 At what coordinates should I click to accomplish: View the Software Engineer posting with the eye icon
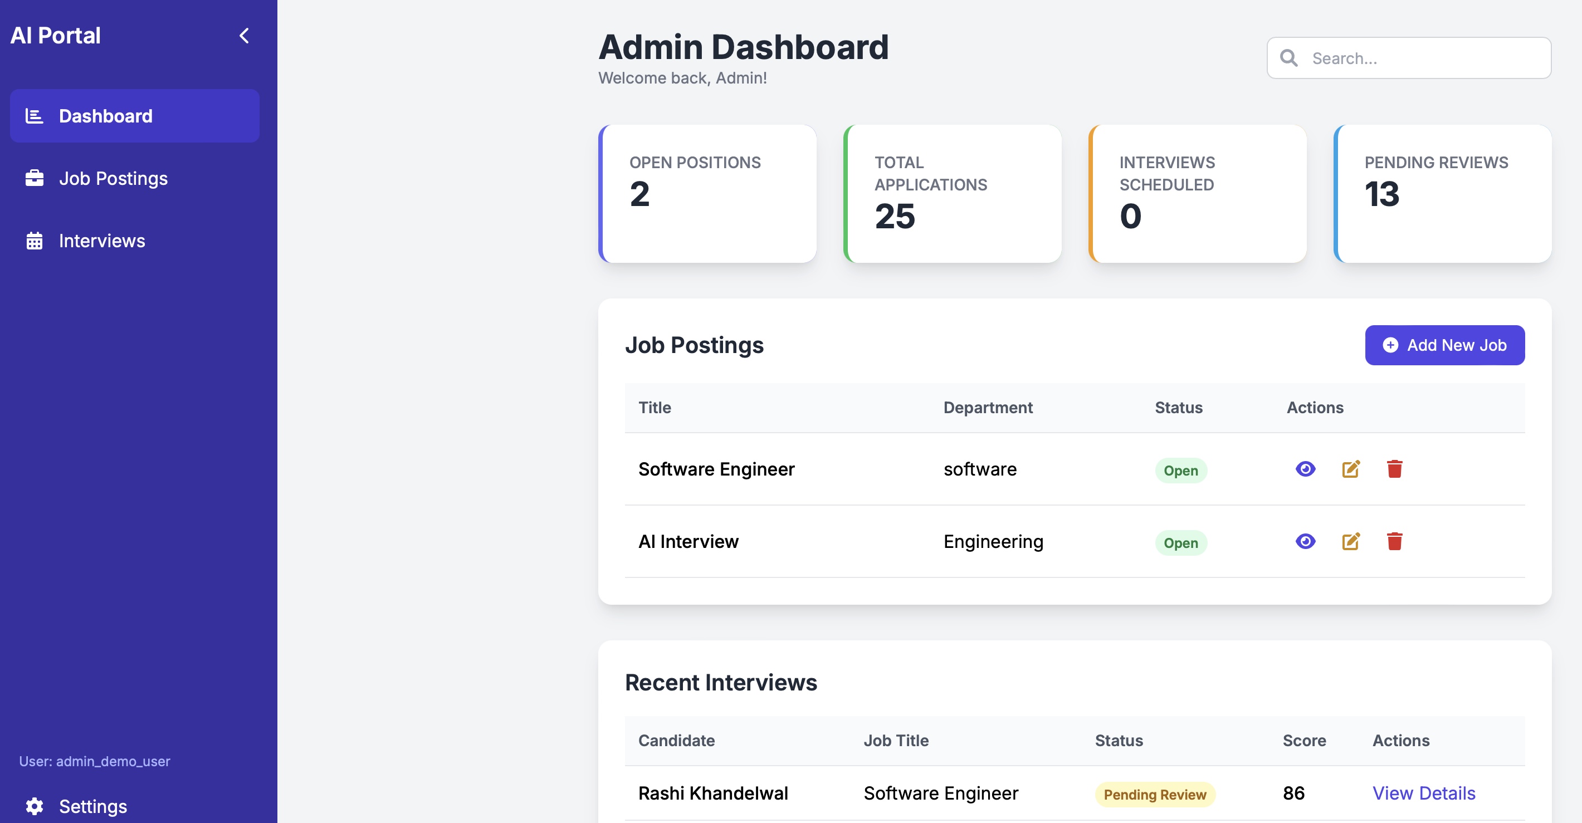tap(1305, 469)
